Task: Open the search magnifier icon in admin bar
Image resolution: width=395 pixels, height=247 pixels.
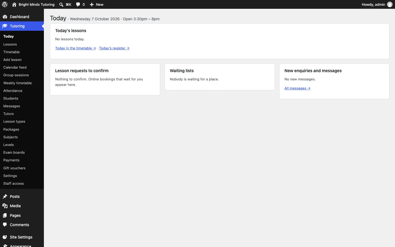Action: [61, 4]
